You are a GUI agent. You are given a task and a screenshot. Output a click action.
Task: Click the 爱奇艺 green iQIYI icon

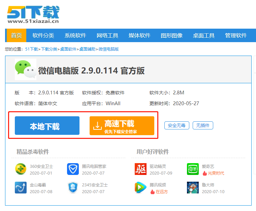coord(193,169)
